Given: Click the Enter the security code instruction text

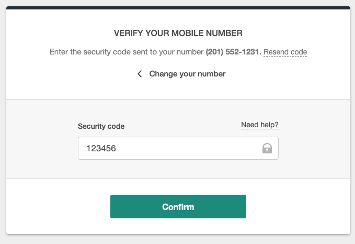Looking at the screenshot, I should click(x=125, y=52).
